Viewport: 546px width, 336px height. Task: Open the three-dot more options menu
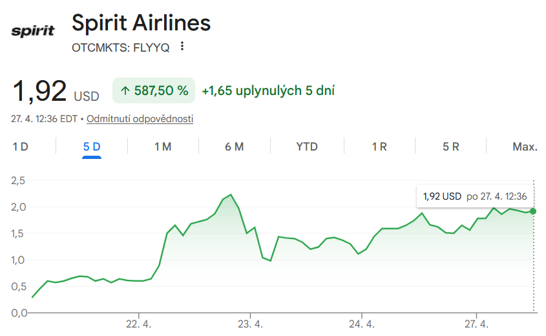[182, 47]
